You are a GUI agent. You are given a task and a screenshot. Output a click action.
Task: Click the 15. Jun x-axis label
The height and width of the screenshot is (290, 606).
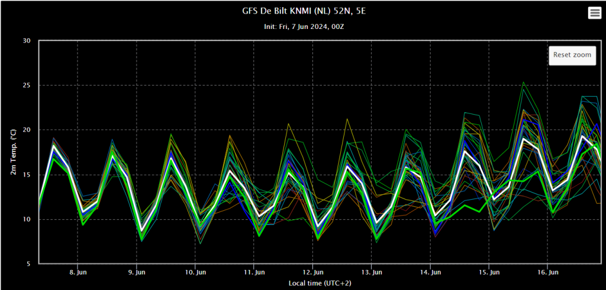(489, 272)
